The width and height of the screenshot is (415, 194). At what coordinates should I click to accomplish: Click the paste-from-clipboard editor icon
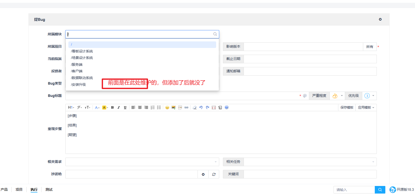click(220, 107)
